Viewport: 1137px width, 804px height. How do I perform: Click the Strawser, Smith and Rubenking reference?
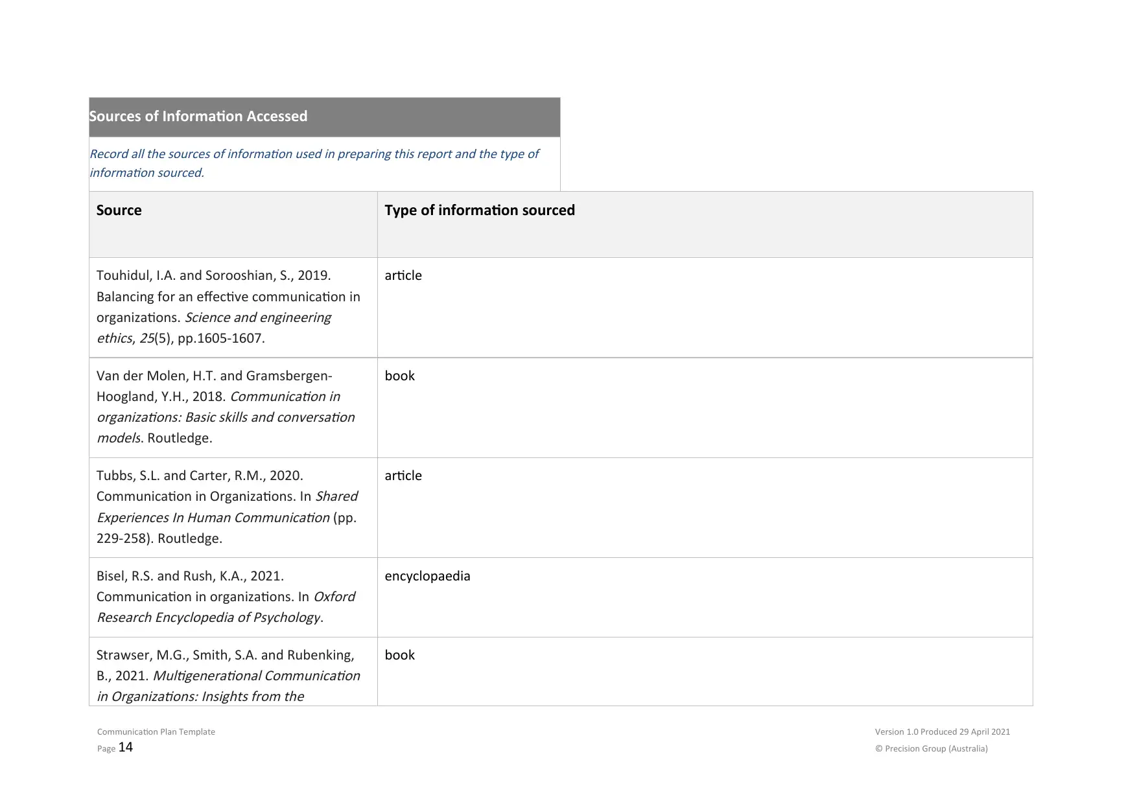point(228,676)
